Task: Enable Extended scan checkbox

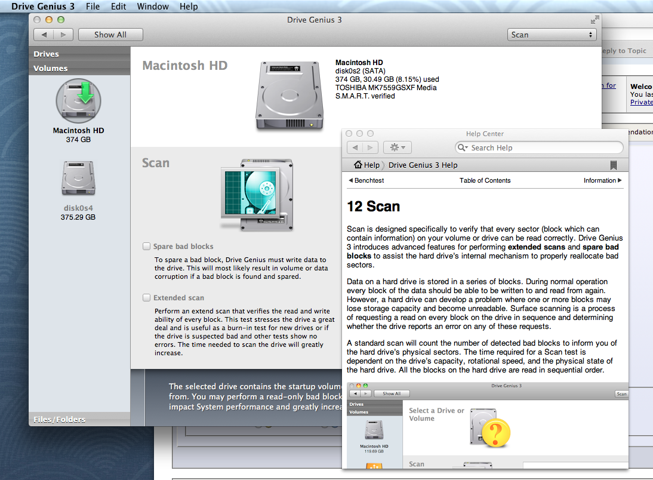Action: tap(147, 297)
